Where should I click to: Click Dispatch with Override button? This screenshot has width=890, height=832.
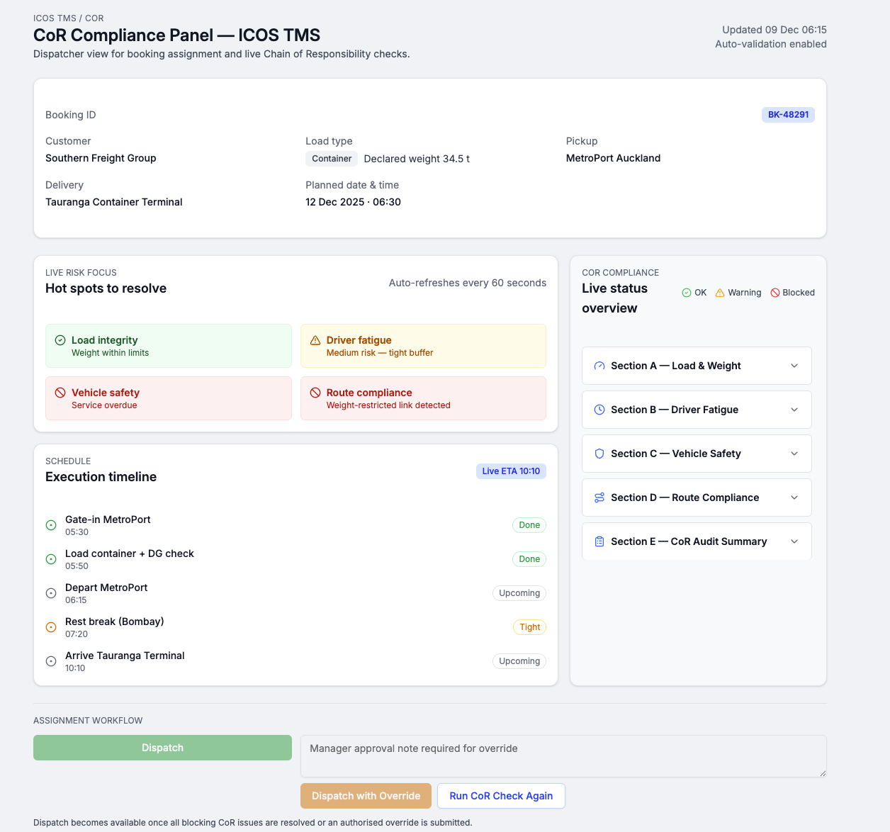tap(366, 796)
